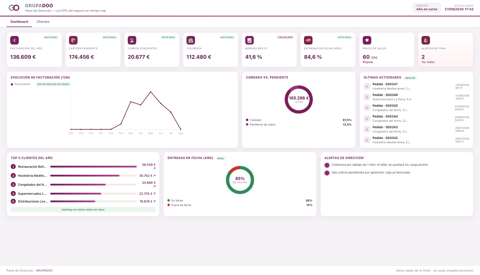This screenshot has height=275, width=480.
Task: Click alert number 2 badge in Alertas de dirección
Action: (327, 173)
